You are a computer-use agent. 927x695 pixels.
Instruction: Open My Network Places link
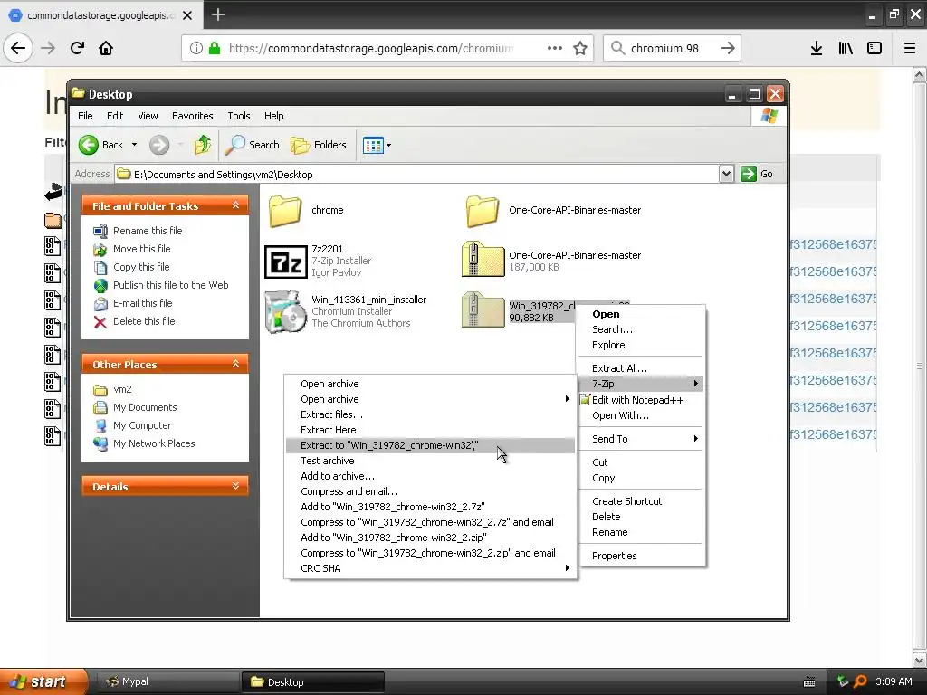coord(154,443)
